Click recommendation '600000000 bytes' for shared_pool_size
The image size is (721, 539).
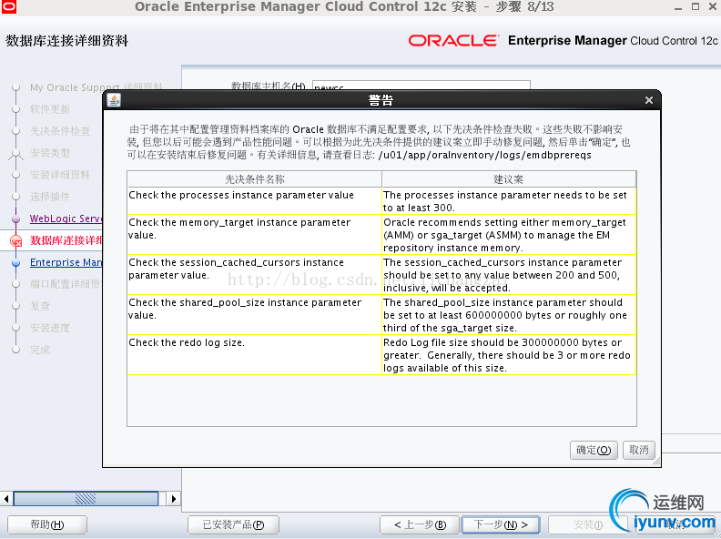(x=509, y=315)
